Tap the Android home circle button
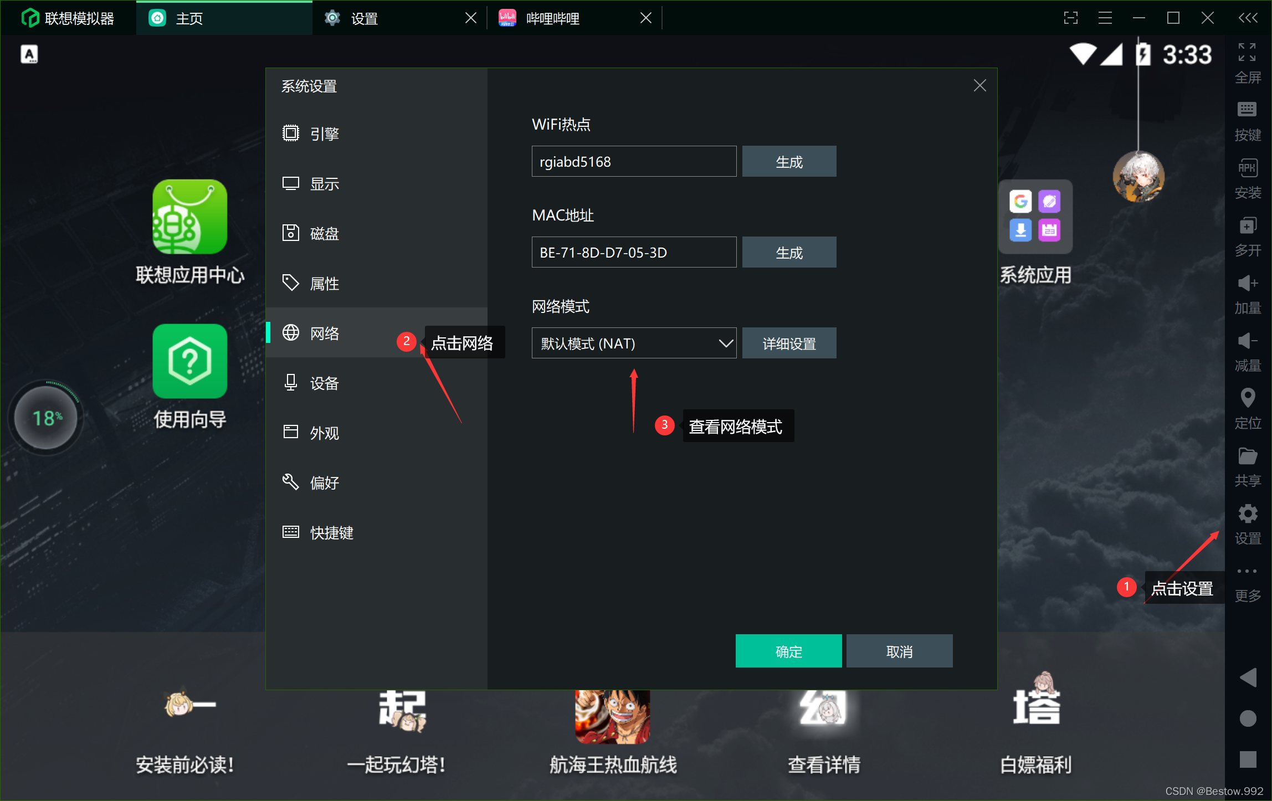1272x801 pixels. [1248, 718]
